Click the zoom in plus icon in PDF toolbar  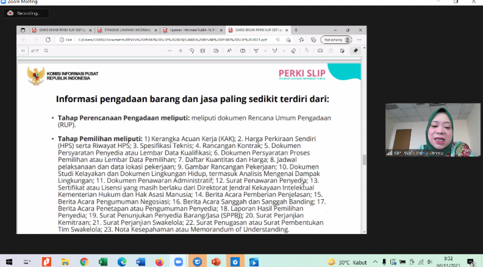coord(180,51)
